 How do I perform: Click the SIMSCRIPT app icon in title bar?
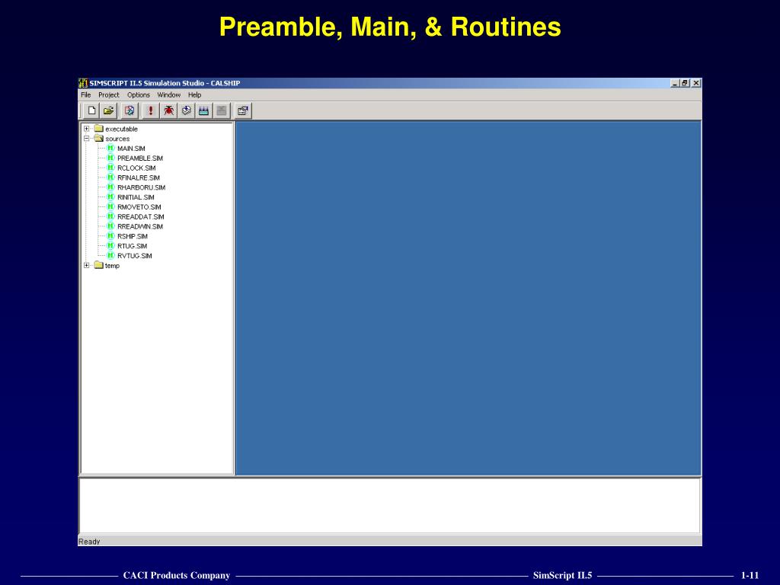point(83,83)
